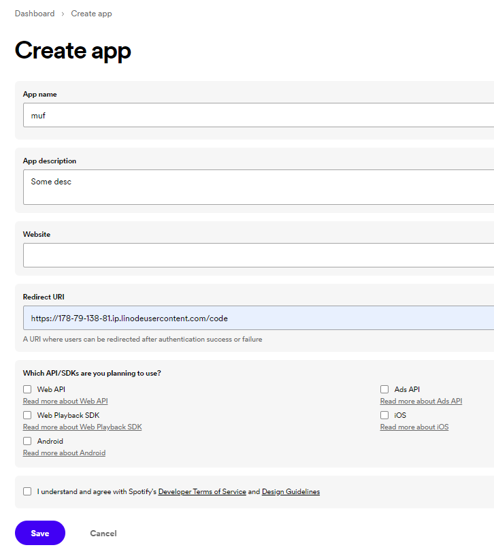Click into the App description text area
The height and width of the screenshot is (556, 494).
(x=259, y=187)
